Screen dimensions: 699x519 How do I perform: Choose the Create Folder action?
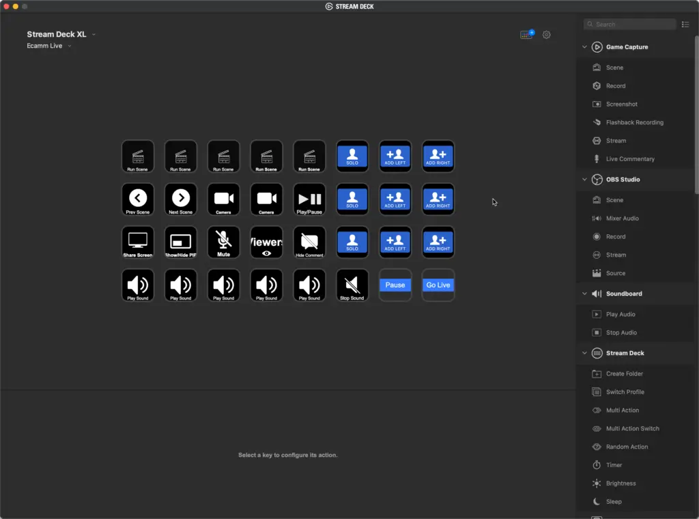pyautogui.click(x=636, y=373)
